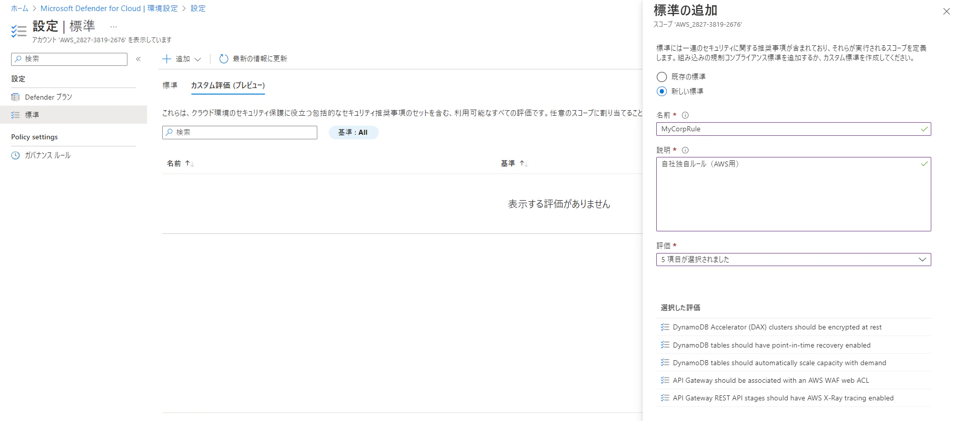Click 'API Gateway should be associated with an AWS WAF web ACL'

tap(771, 380)
